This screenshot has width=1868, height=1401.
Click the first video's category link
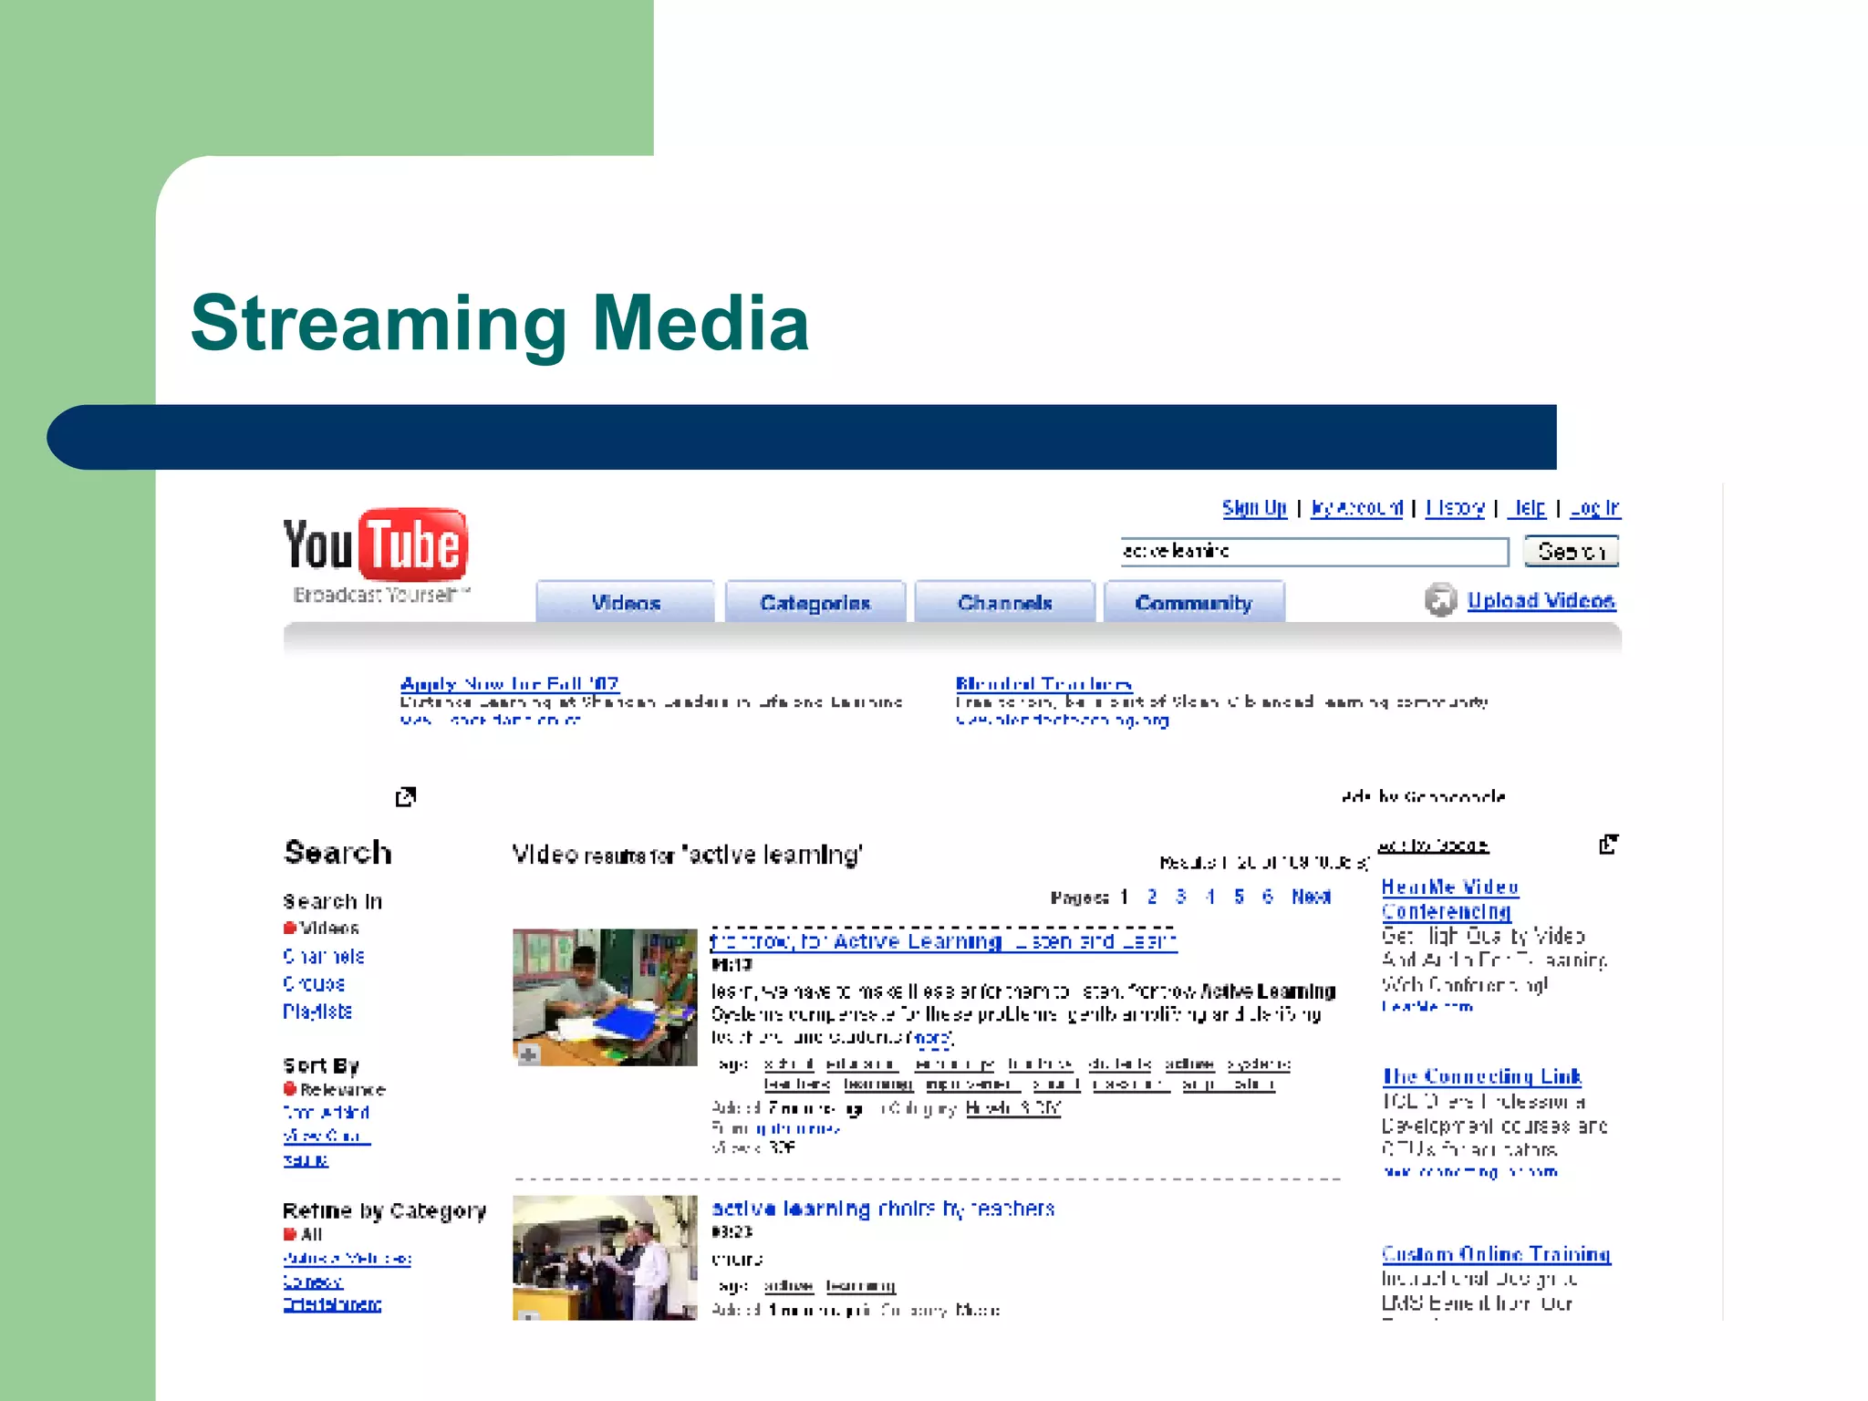1013,1108
